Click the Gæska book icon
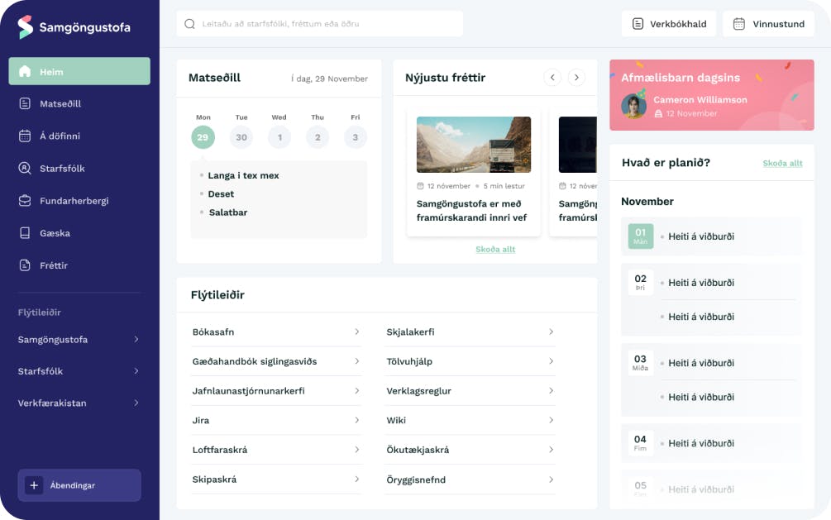 [x=25, y=232]
